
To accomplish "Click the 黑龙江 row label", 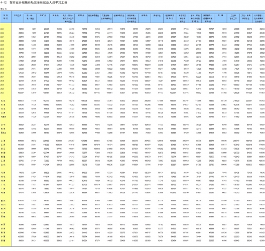I will pyautogui.click(x=3, y=133).
